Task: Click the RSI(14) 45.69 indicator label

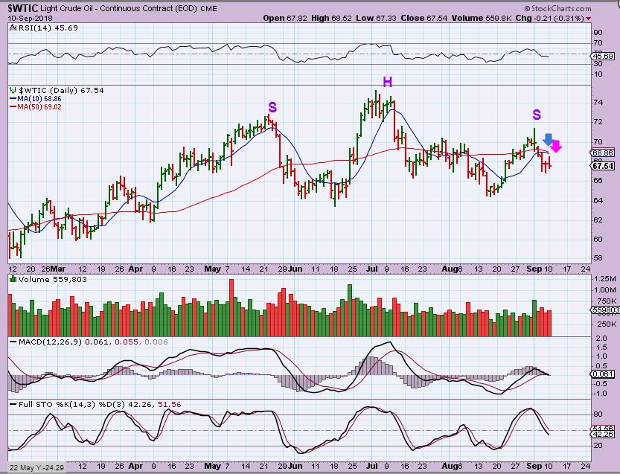Action: tap(48, 28)
